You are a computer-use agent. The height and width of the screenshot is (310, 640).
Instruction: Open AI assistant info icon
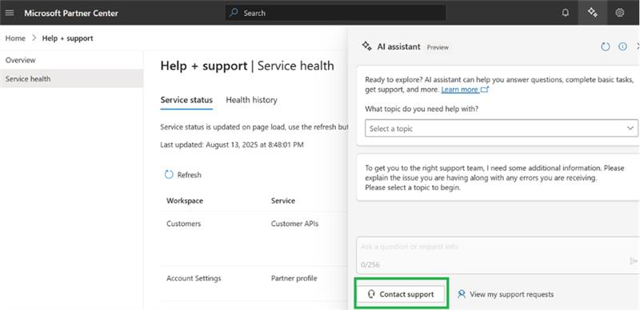coord(622,46)
